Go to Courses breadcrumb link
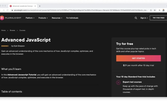This screenshot has height=102, width=167. tap(22, 30)
